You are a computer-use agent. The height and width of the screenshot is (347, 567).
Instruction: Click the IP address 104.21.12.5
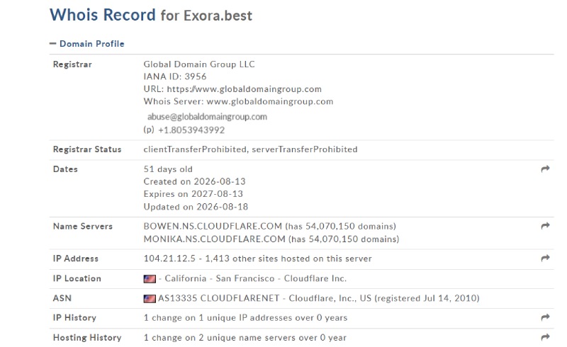169,258
